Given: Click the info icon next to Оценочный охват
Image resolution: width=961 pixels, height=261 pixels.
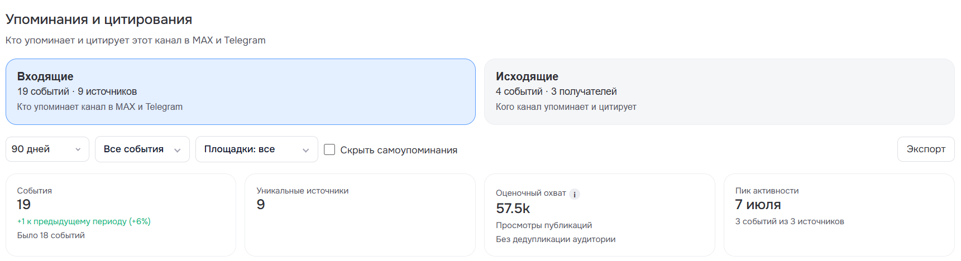Looking at the screenshot, I should [575, 194].
